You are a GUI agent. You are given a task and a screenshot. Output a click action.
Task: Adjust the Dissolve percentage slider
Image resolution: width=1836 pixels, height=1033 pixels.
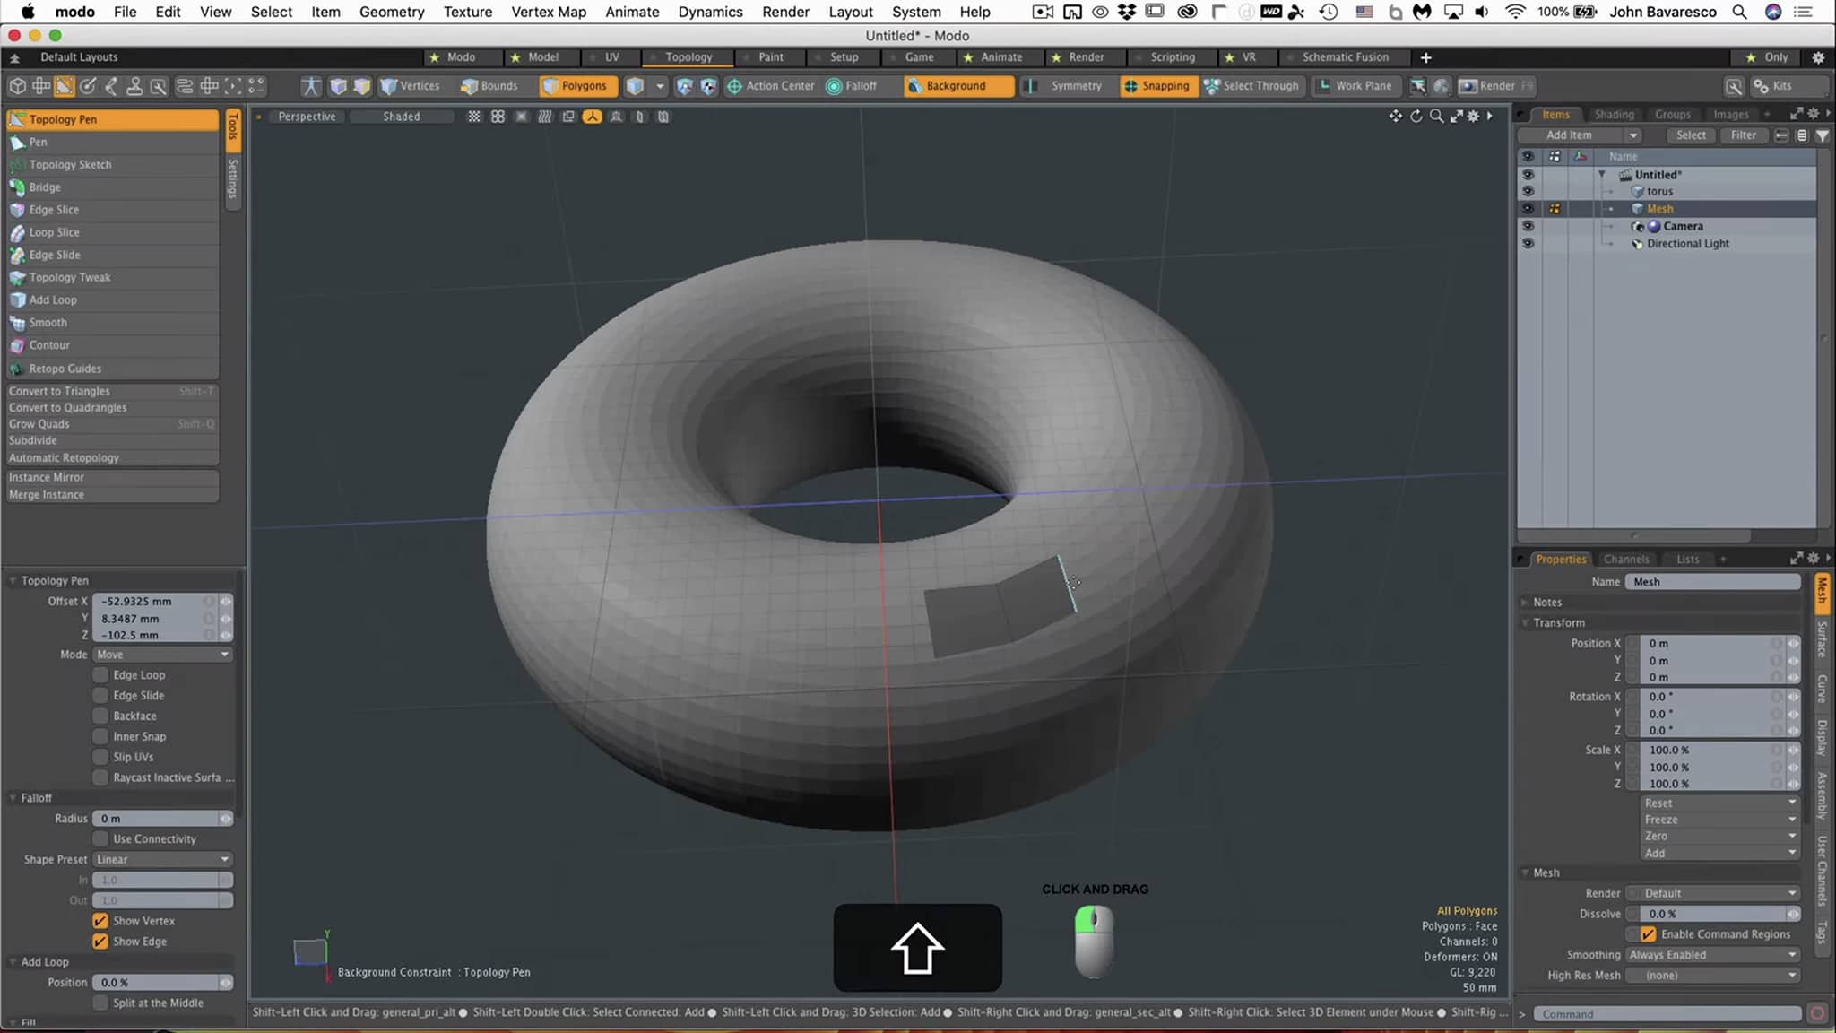pyautogui.click(x=1712, y=914)
